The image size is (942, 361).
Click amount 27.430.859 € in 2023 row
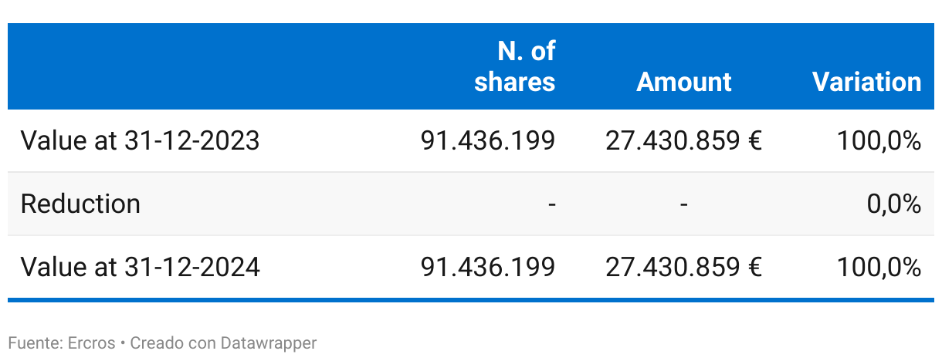pos(683,141)
